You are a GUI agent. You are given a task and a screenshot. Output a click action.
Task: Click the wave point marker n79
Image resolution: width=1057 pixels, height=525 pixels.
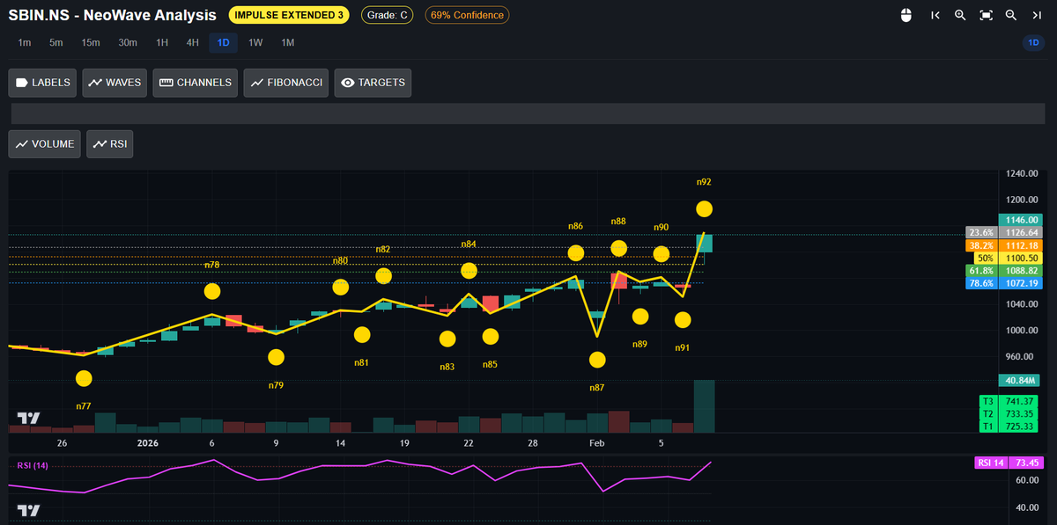coord(277,357)
